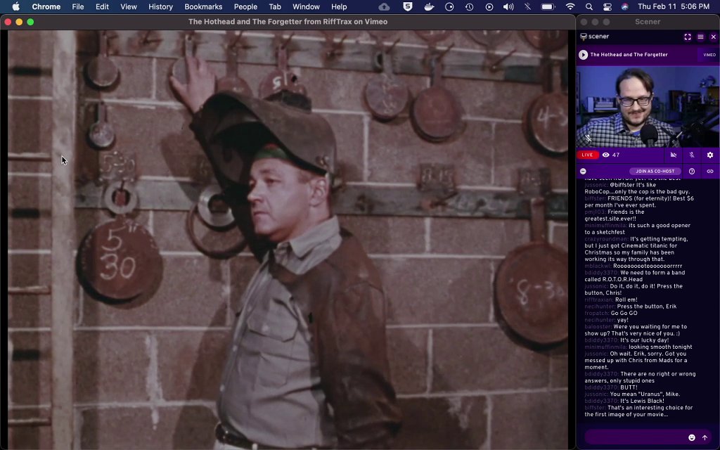Viewport: 720px width, 450px height.
Task: Open the Tab menu
Action: point(275,6)
